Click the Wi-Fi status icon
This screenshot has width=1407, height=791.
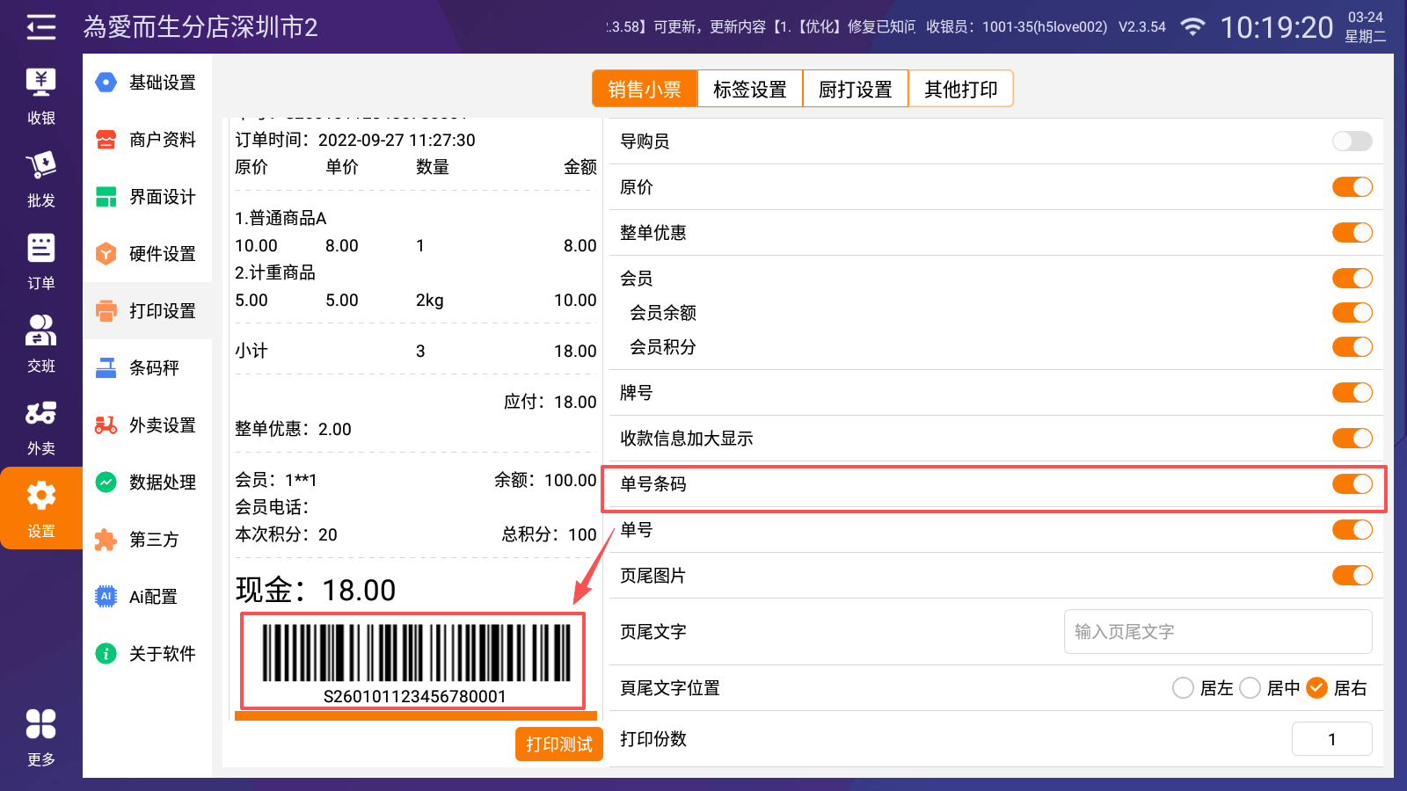pyautogui.click(x=1192, y=27)
